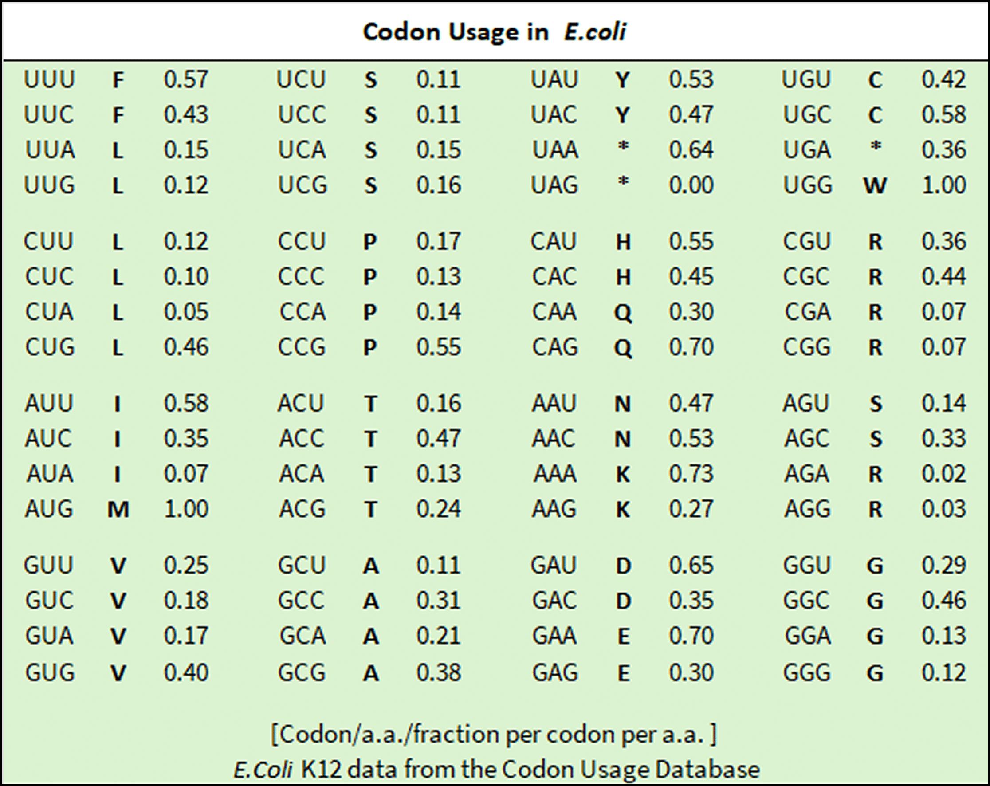This screenshot has width=990, height=786.
Task: Click the GGG codon in the last row
Action: 807,673
